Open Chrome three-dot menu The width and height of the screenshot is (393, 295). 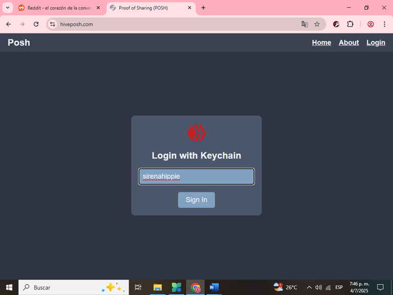point(384,24)
